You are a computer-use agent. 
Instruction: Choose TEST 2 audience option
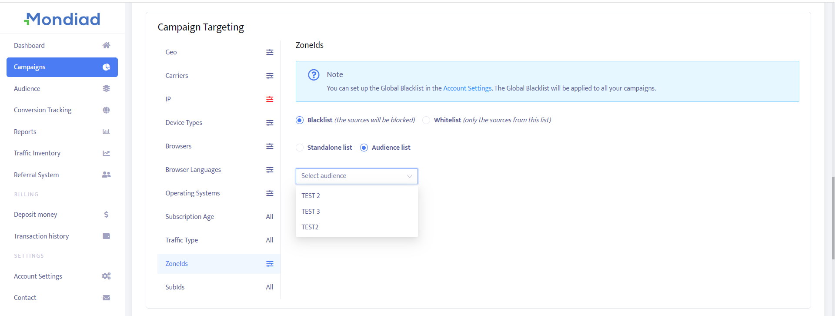(x=311, y=196)
